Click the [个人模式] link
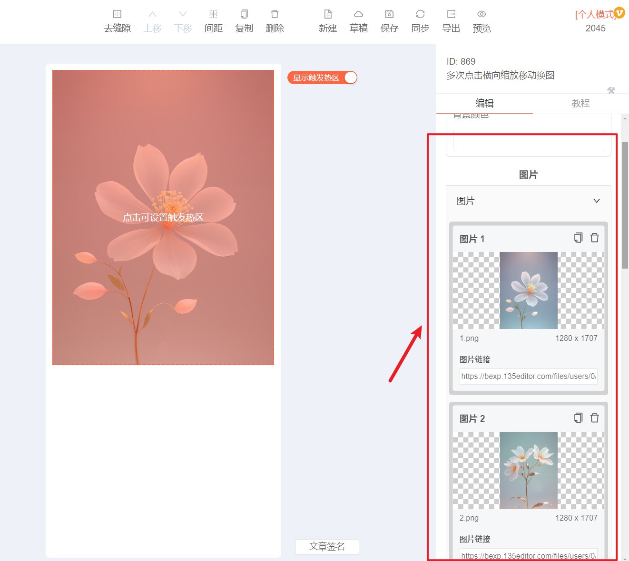Screen dimensions: 629x561 click(595, 15)
